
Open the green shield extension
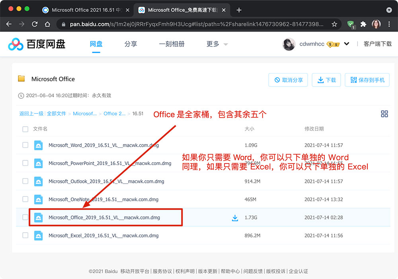pos(351,24)
